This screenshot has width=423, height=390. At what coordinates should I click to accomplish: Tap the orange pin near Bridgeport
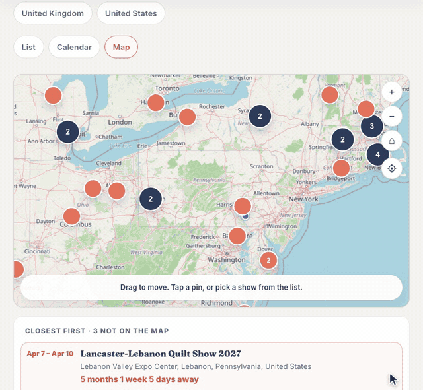pyautogui.click(x=341, y=168)
